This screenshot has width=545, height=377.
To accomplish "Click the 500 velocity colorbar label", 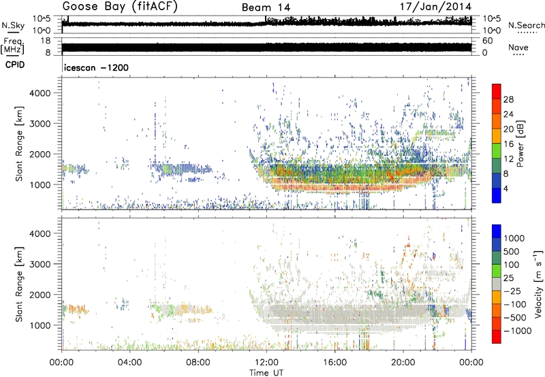I will [512, 251].
